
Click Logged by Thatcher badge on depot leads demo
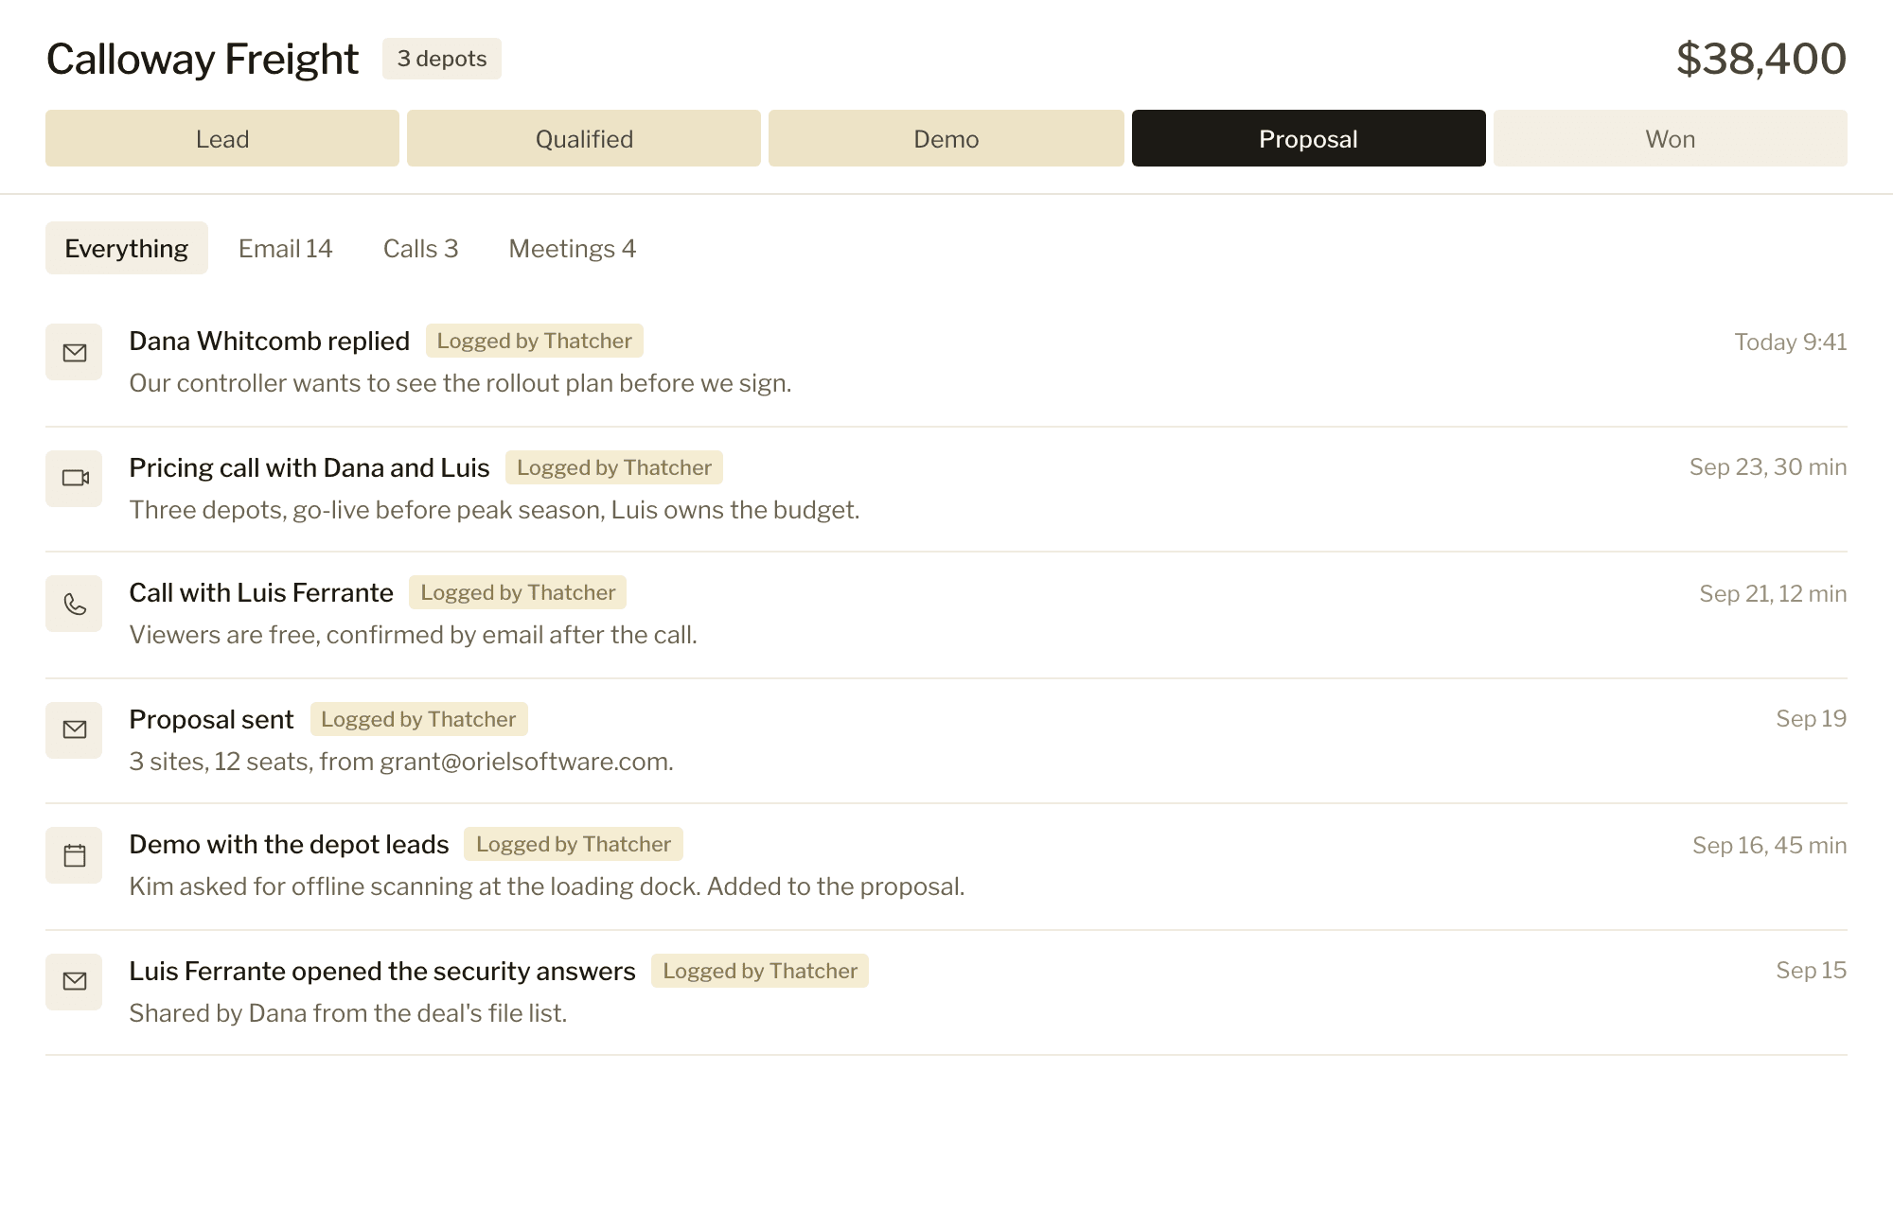574,844
